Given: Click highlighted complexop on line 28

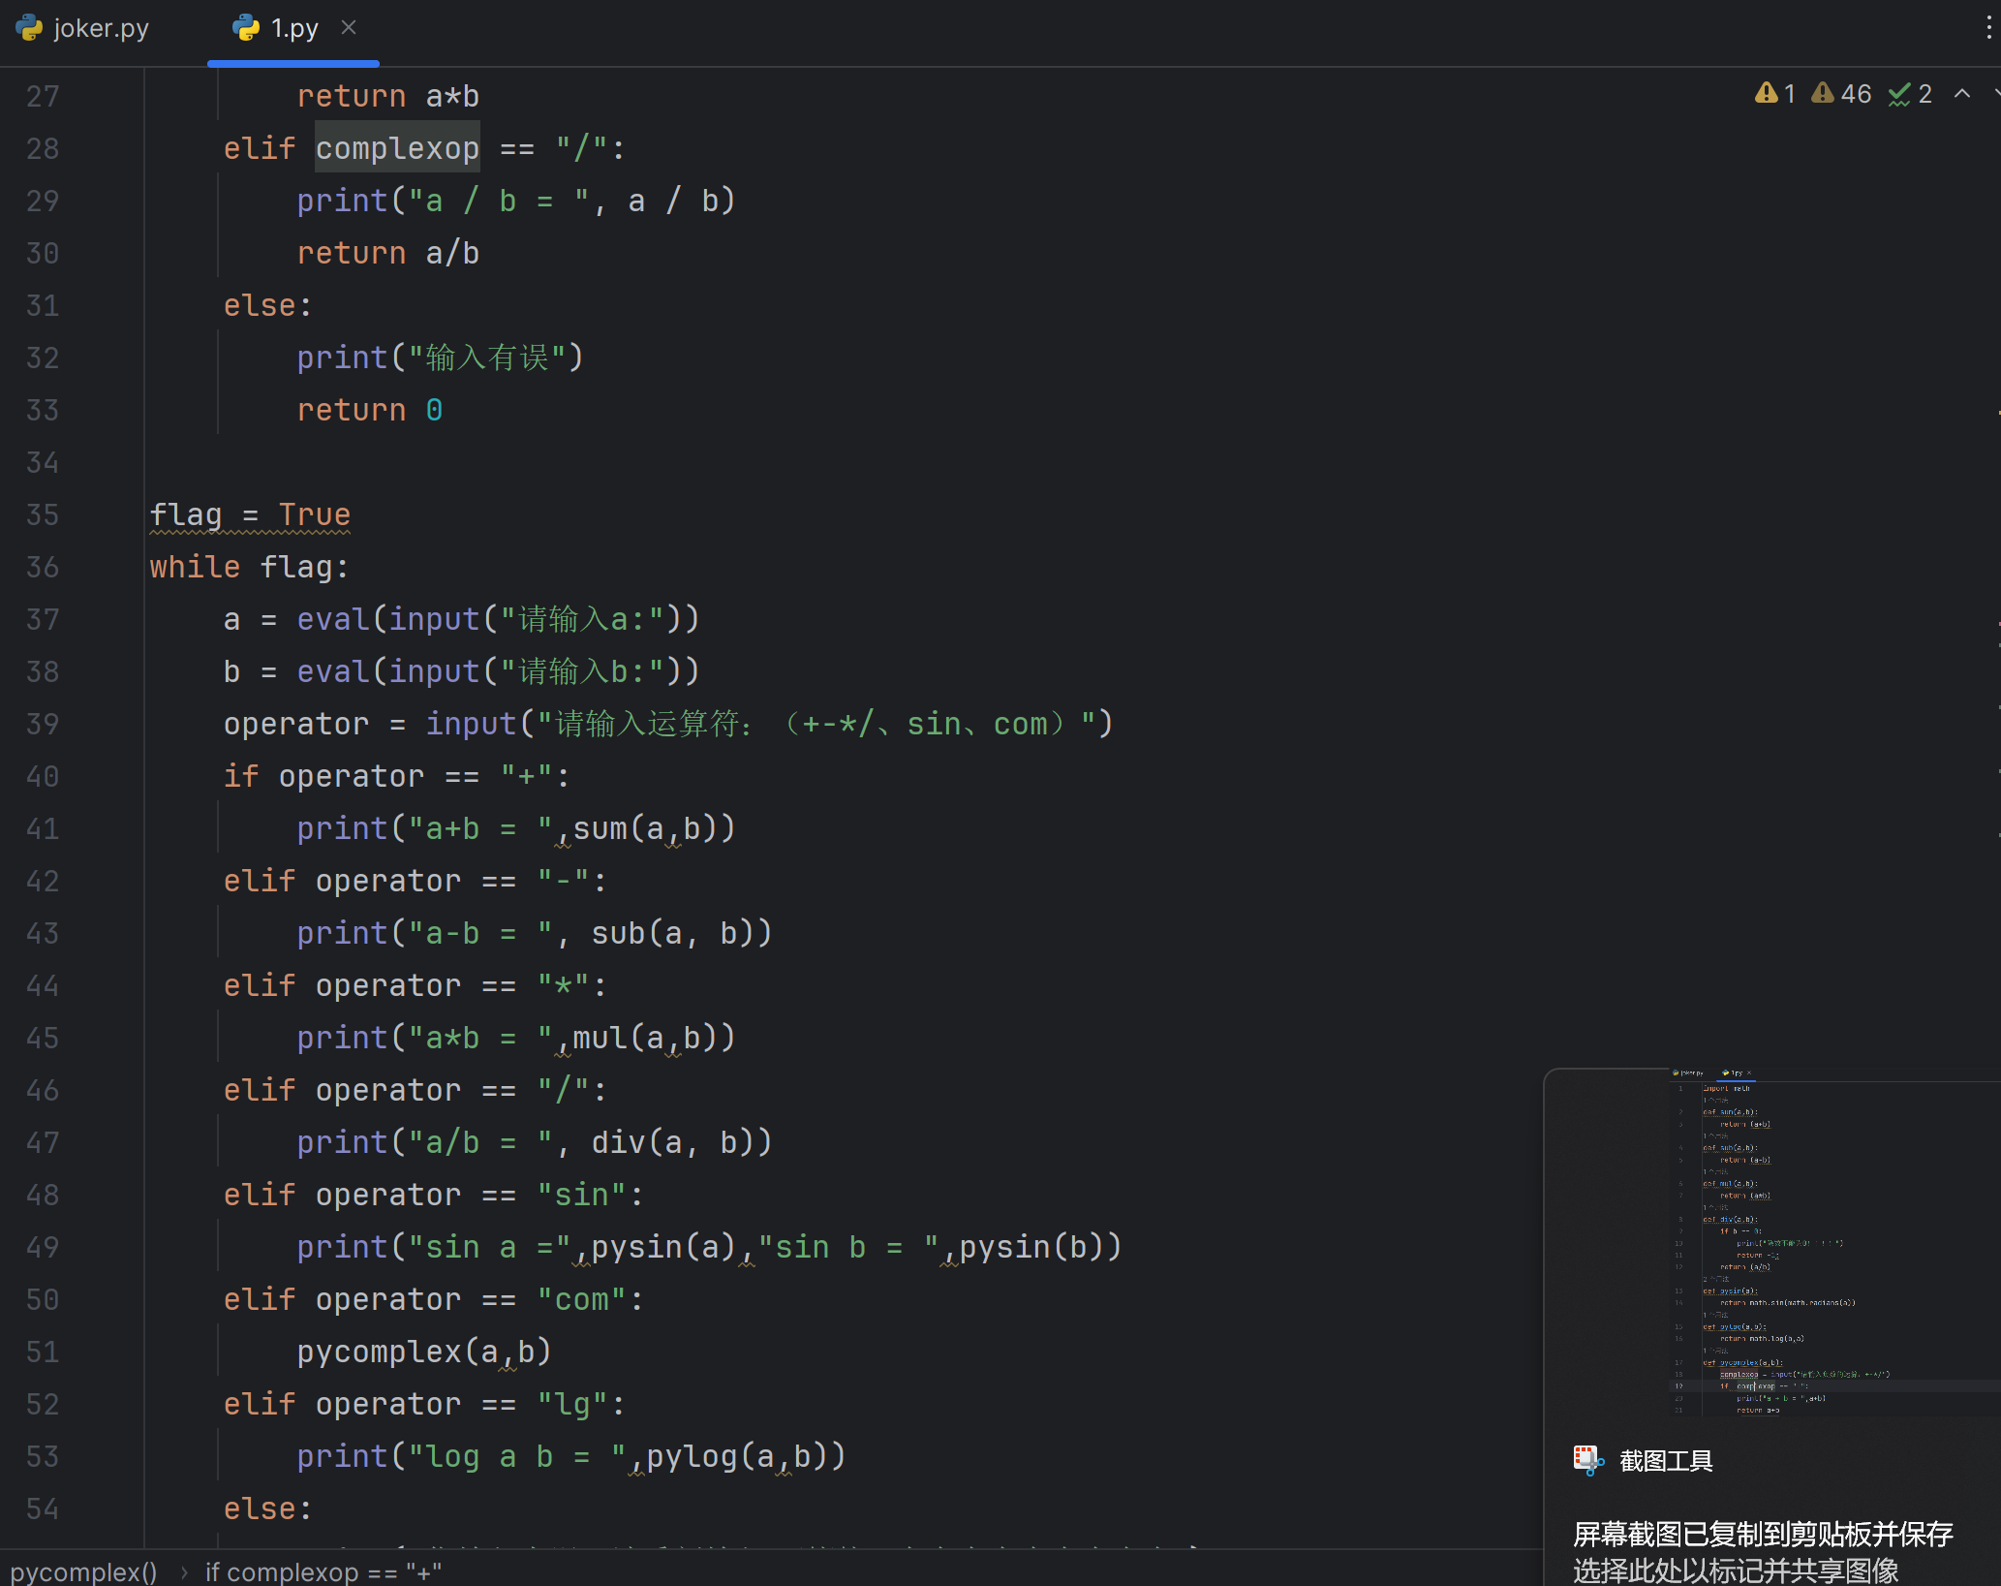Looking at the screenshot, I should tap(397, 148).
